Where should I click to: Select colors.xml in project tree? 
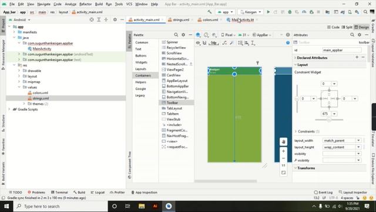tap(40, 93)
